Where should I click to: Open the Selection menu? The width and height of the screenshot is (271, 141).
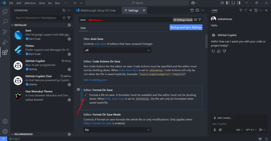coord(30,3)
